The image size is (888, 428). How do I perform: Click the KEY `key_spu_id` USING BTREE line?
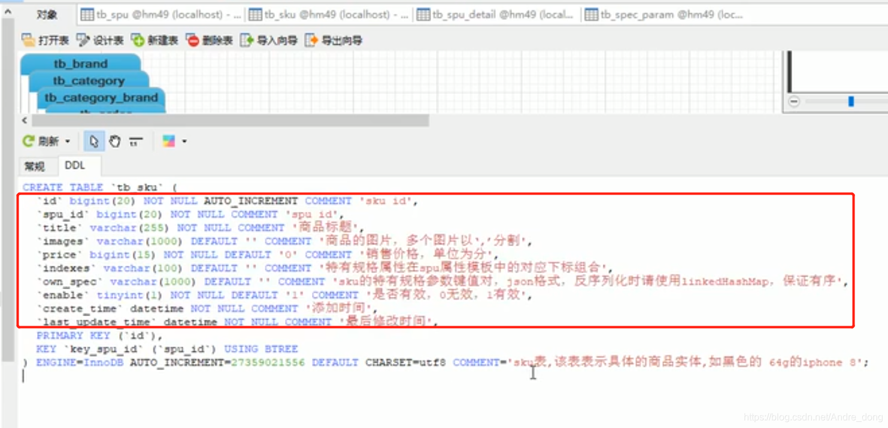[167, 349]
